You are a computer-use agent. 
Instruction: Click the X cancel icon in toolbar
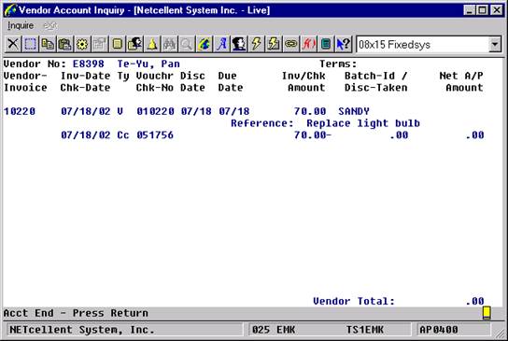coord(13,44)
